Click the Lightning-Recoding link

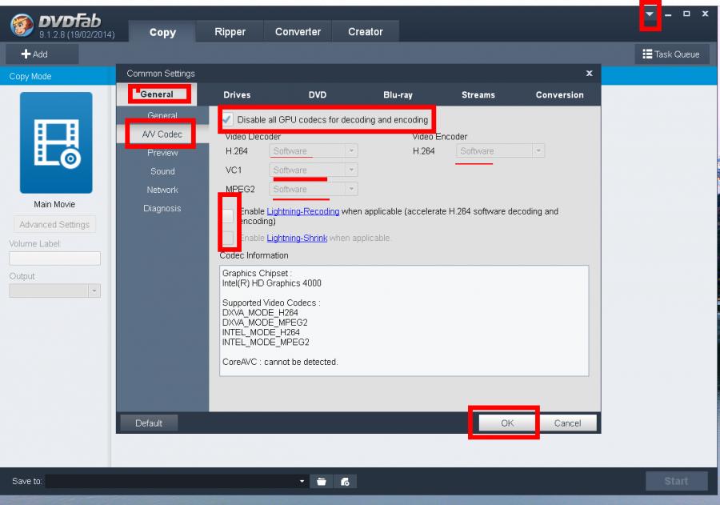tap(303, 211)
